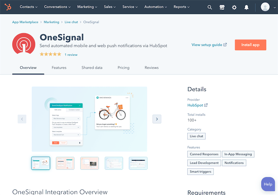Click the Install app button
Image resolution: width=278 pixels, height=195 pixels.
tap(250, 45)
